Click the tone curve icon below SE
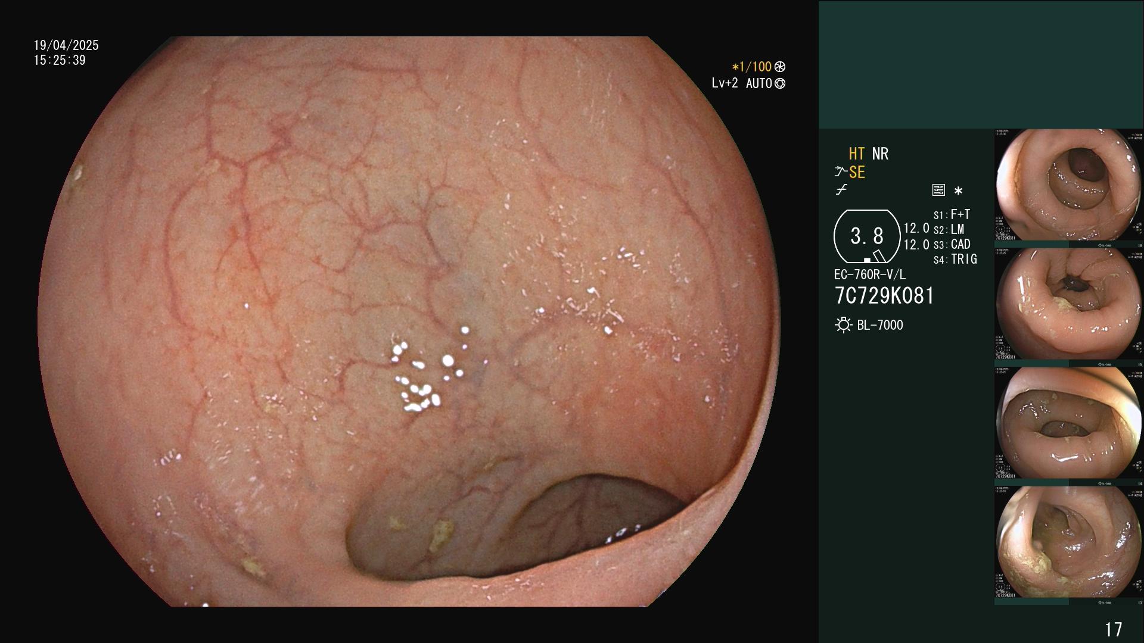The width and height of the screenshot is (1144, 643). pos(841,191)
